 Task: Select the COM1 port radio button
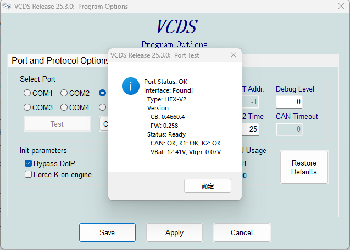(27, 93)
